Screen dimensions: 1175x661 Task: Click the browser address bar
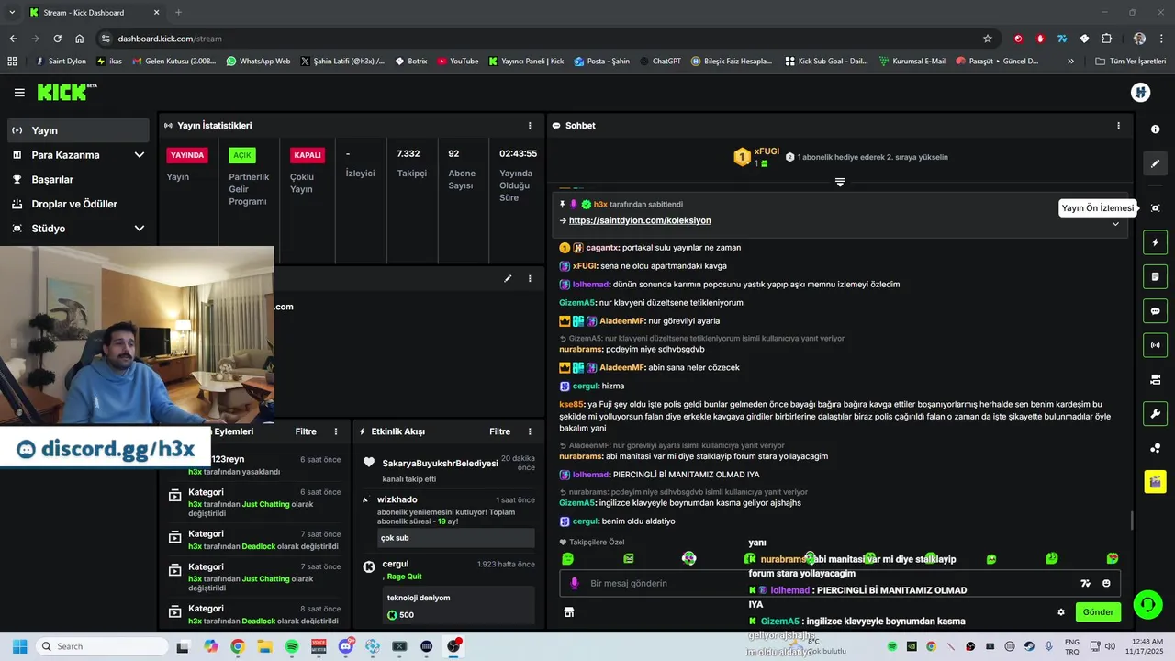pyautogui.click(x=542, y=39)
